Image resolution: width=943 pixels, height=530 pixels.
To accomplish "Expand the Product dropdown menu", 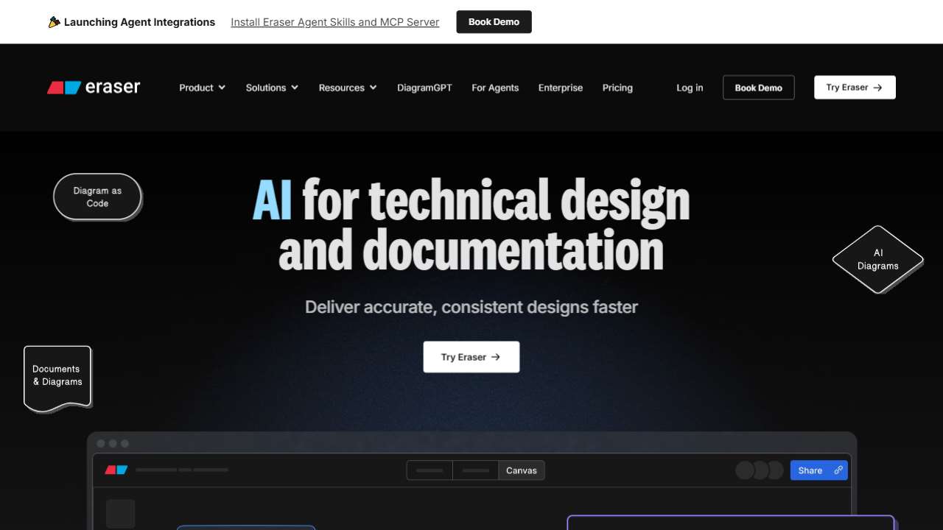I will (x=202, y=88).
